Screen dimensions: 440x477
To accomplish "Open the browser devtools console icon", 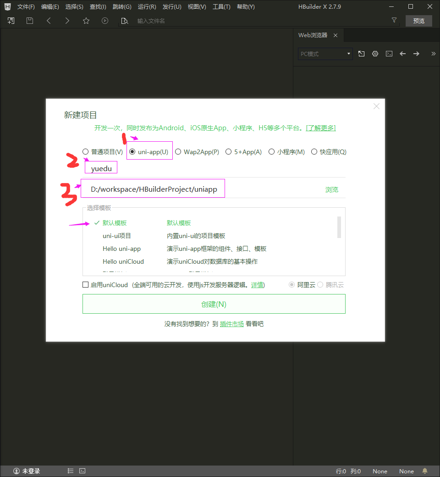I will [x=389, y=54].
